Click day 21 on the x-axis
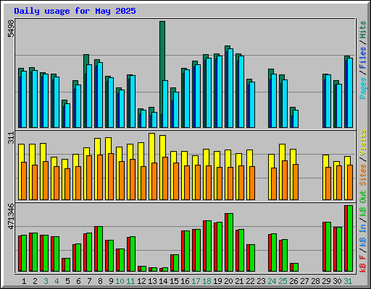 point(239,281)
